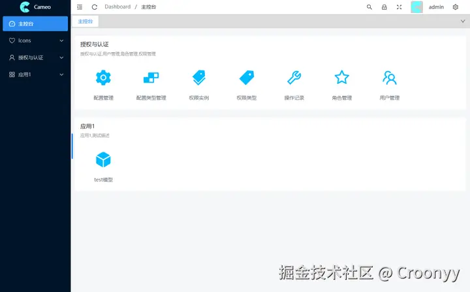Open 授权与认证 sidebar menu
Screen dimensions: 470x292
[35, 57]
